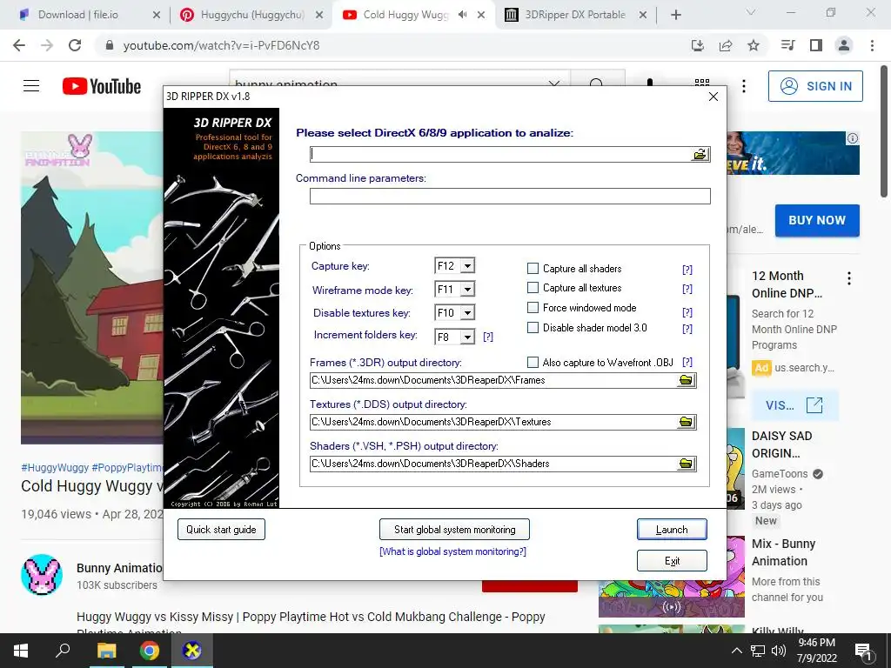This screenshot has height=668, width=891.
Task: Open a new Chrome tab
Action: tap(675, 15)
